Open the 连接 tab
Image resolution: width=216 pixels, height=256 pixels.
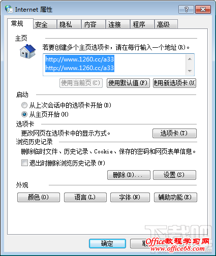click(118, 24)
